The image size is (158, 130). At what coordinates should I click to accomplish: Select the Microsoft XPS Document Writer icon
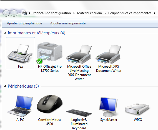click(x=109, y=54)
